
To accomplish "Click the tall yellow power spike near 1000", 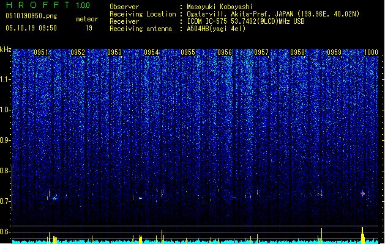I will click(362, 235).
